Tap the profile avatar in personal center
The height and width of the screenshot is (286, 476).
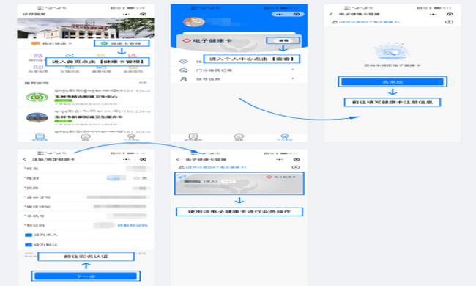[193, 22]
